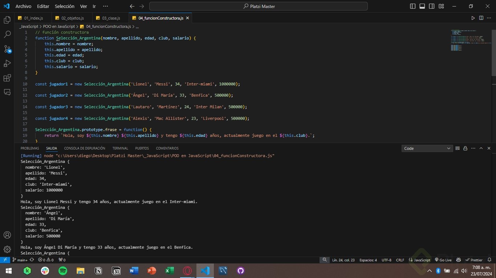This screenshot has width=496, height=278.
Task: Open the Extensions view
Action: pyautogui.click(x=7, y=78)
